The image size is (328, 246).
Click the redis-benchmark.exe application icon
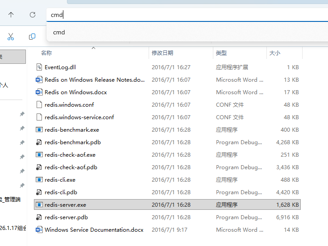point(39,129)
